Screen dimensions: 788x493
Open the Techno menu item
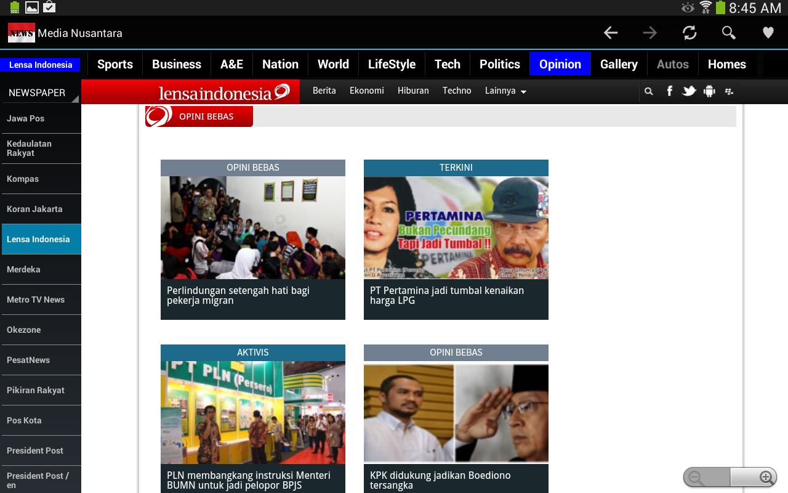tap(457, 91)
